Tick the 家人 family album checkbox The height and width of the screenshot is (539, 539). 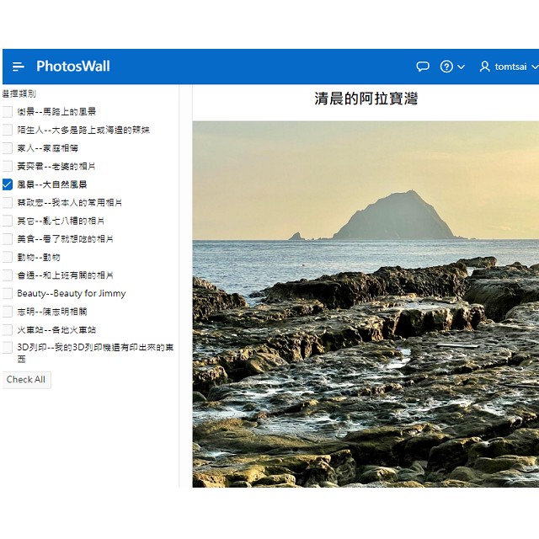(8, 148)
